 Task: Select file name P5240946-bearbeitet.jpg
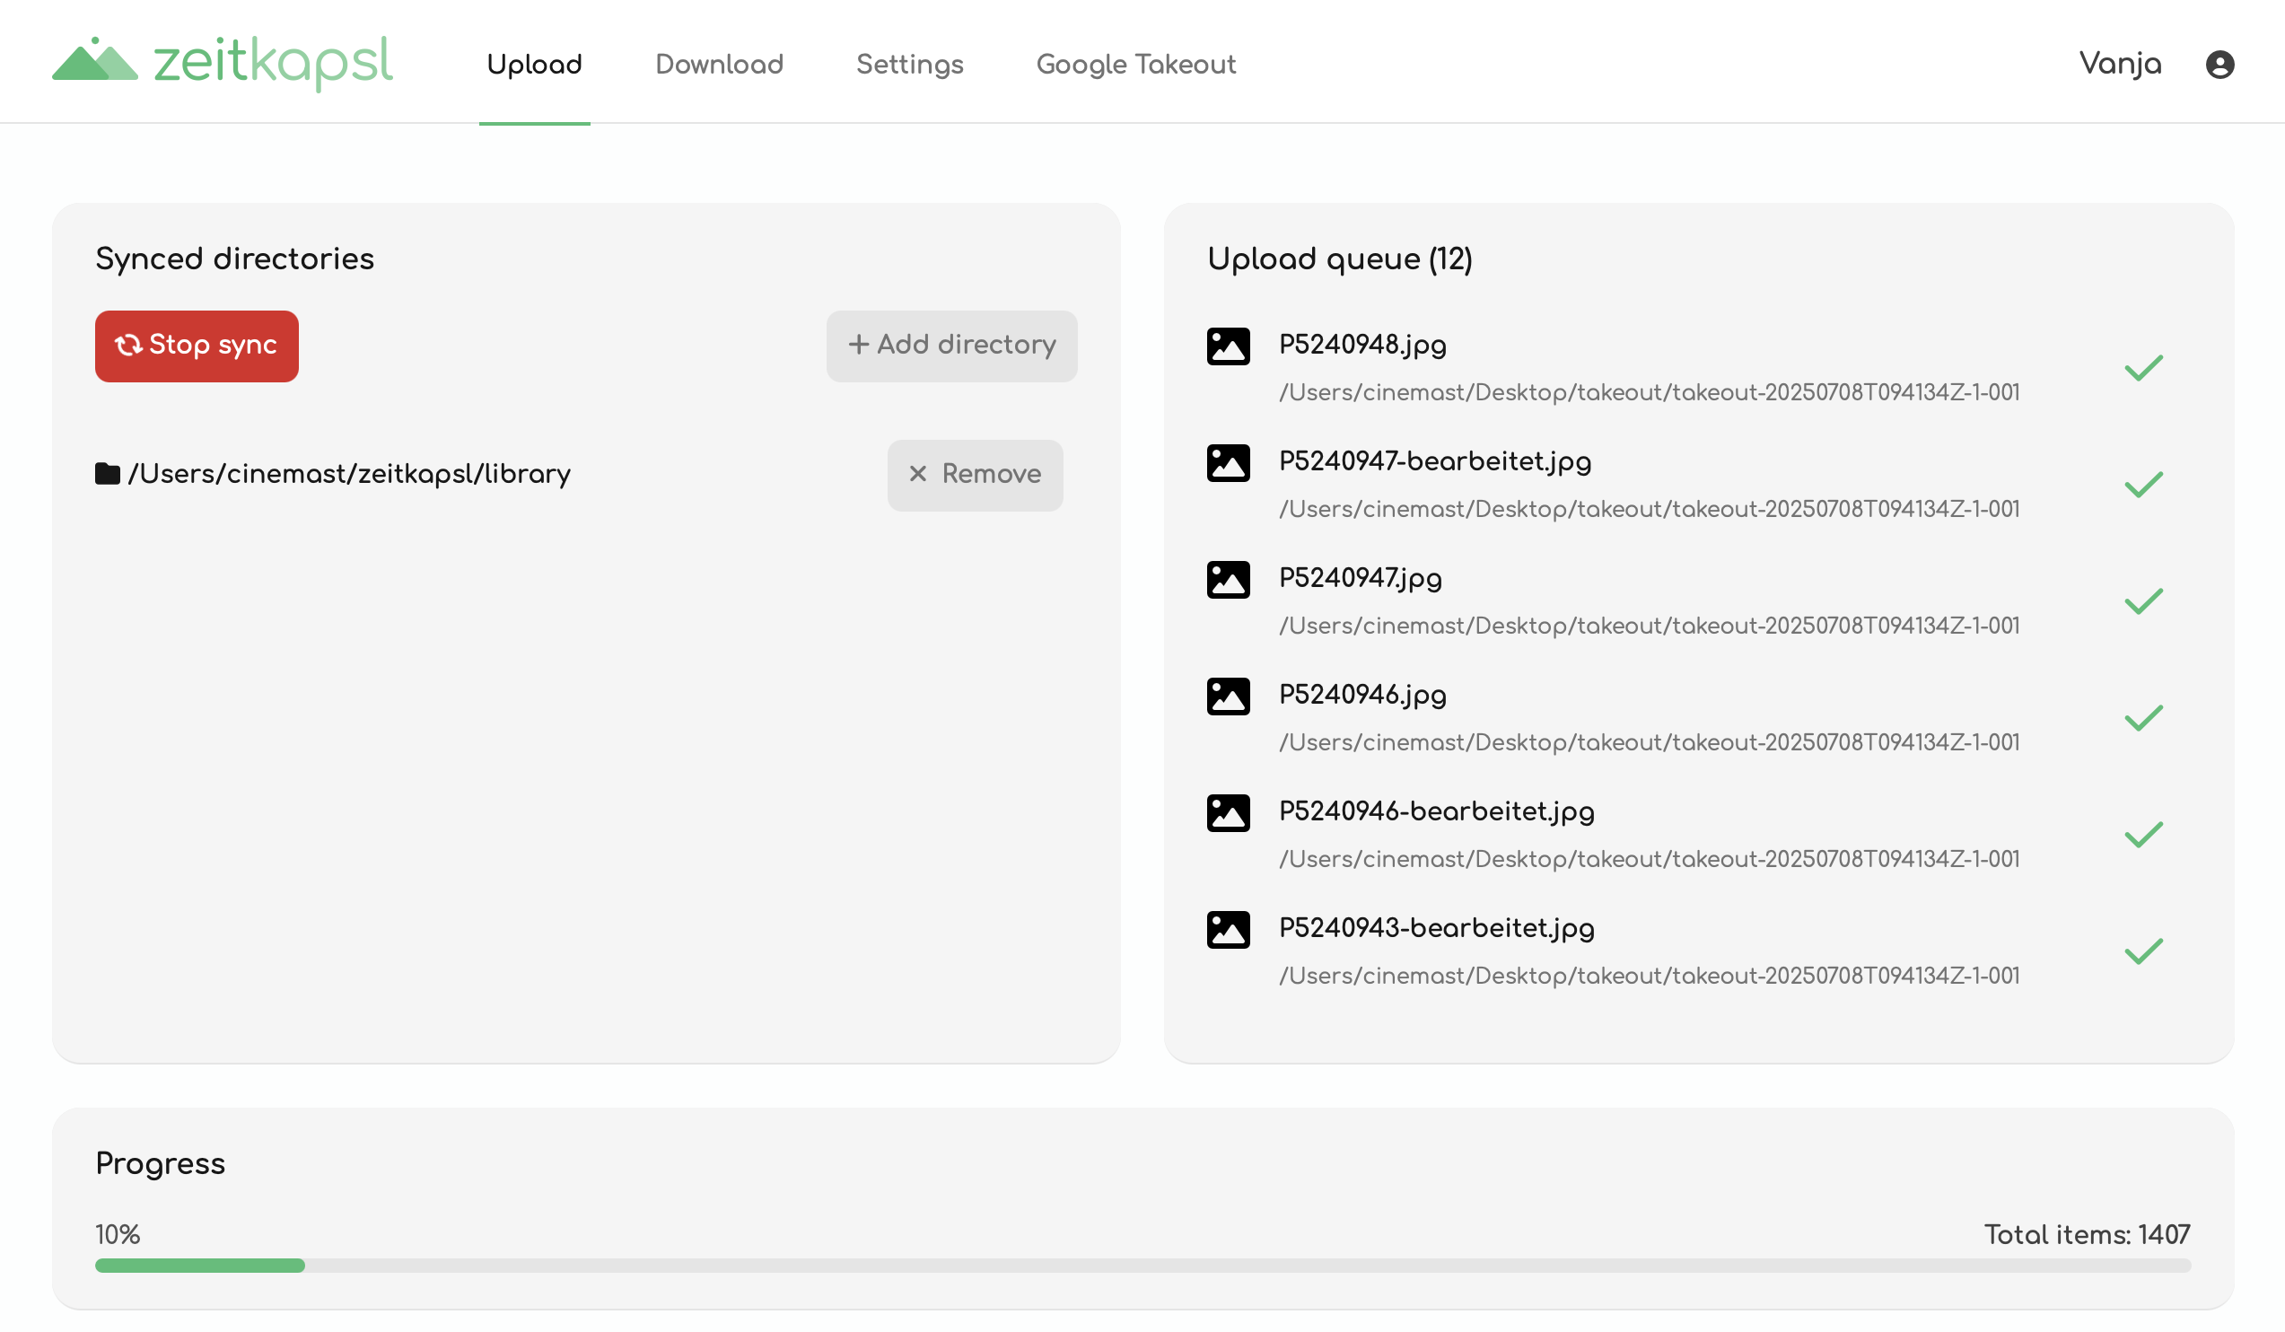point(1436,812)
